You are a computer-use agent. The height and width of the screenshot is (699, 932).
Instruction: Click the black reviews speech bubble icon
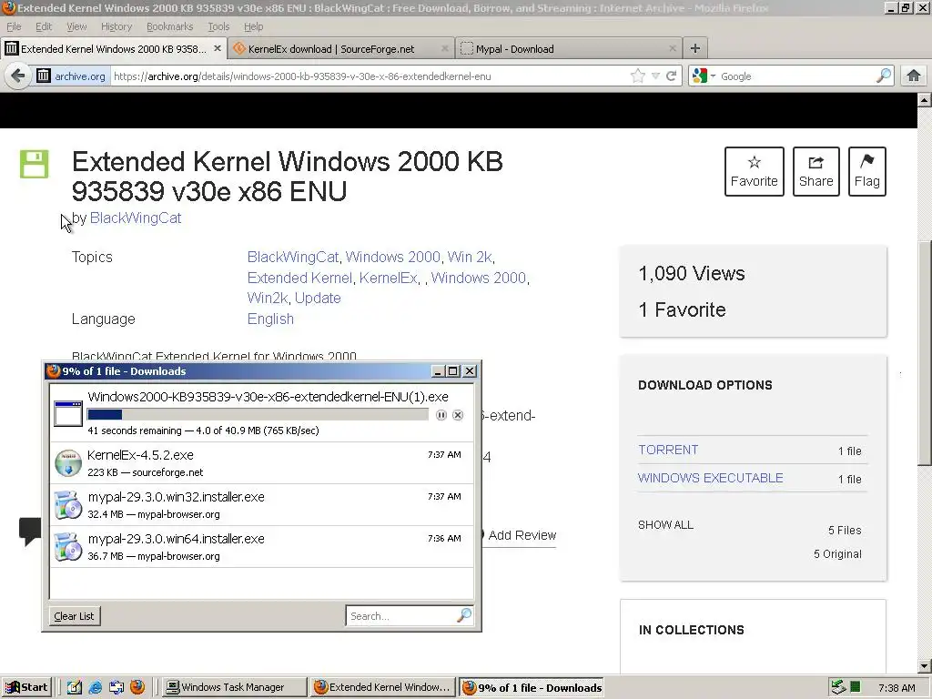tap(30, 532)
